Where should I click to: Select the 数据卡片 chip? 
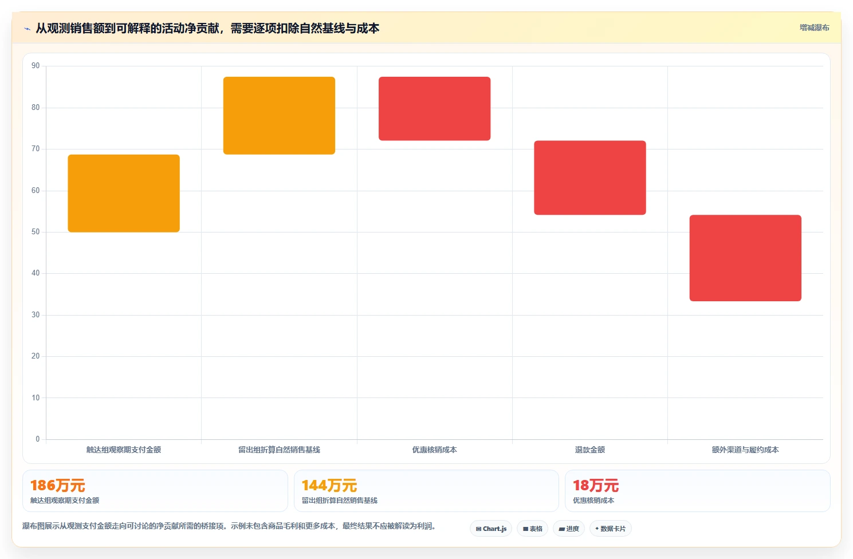tap(610, 529)
